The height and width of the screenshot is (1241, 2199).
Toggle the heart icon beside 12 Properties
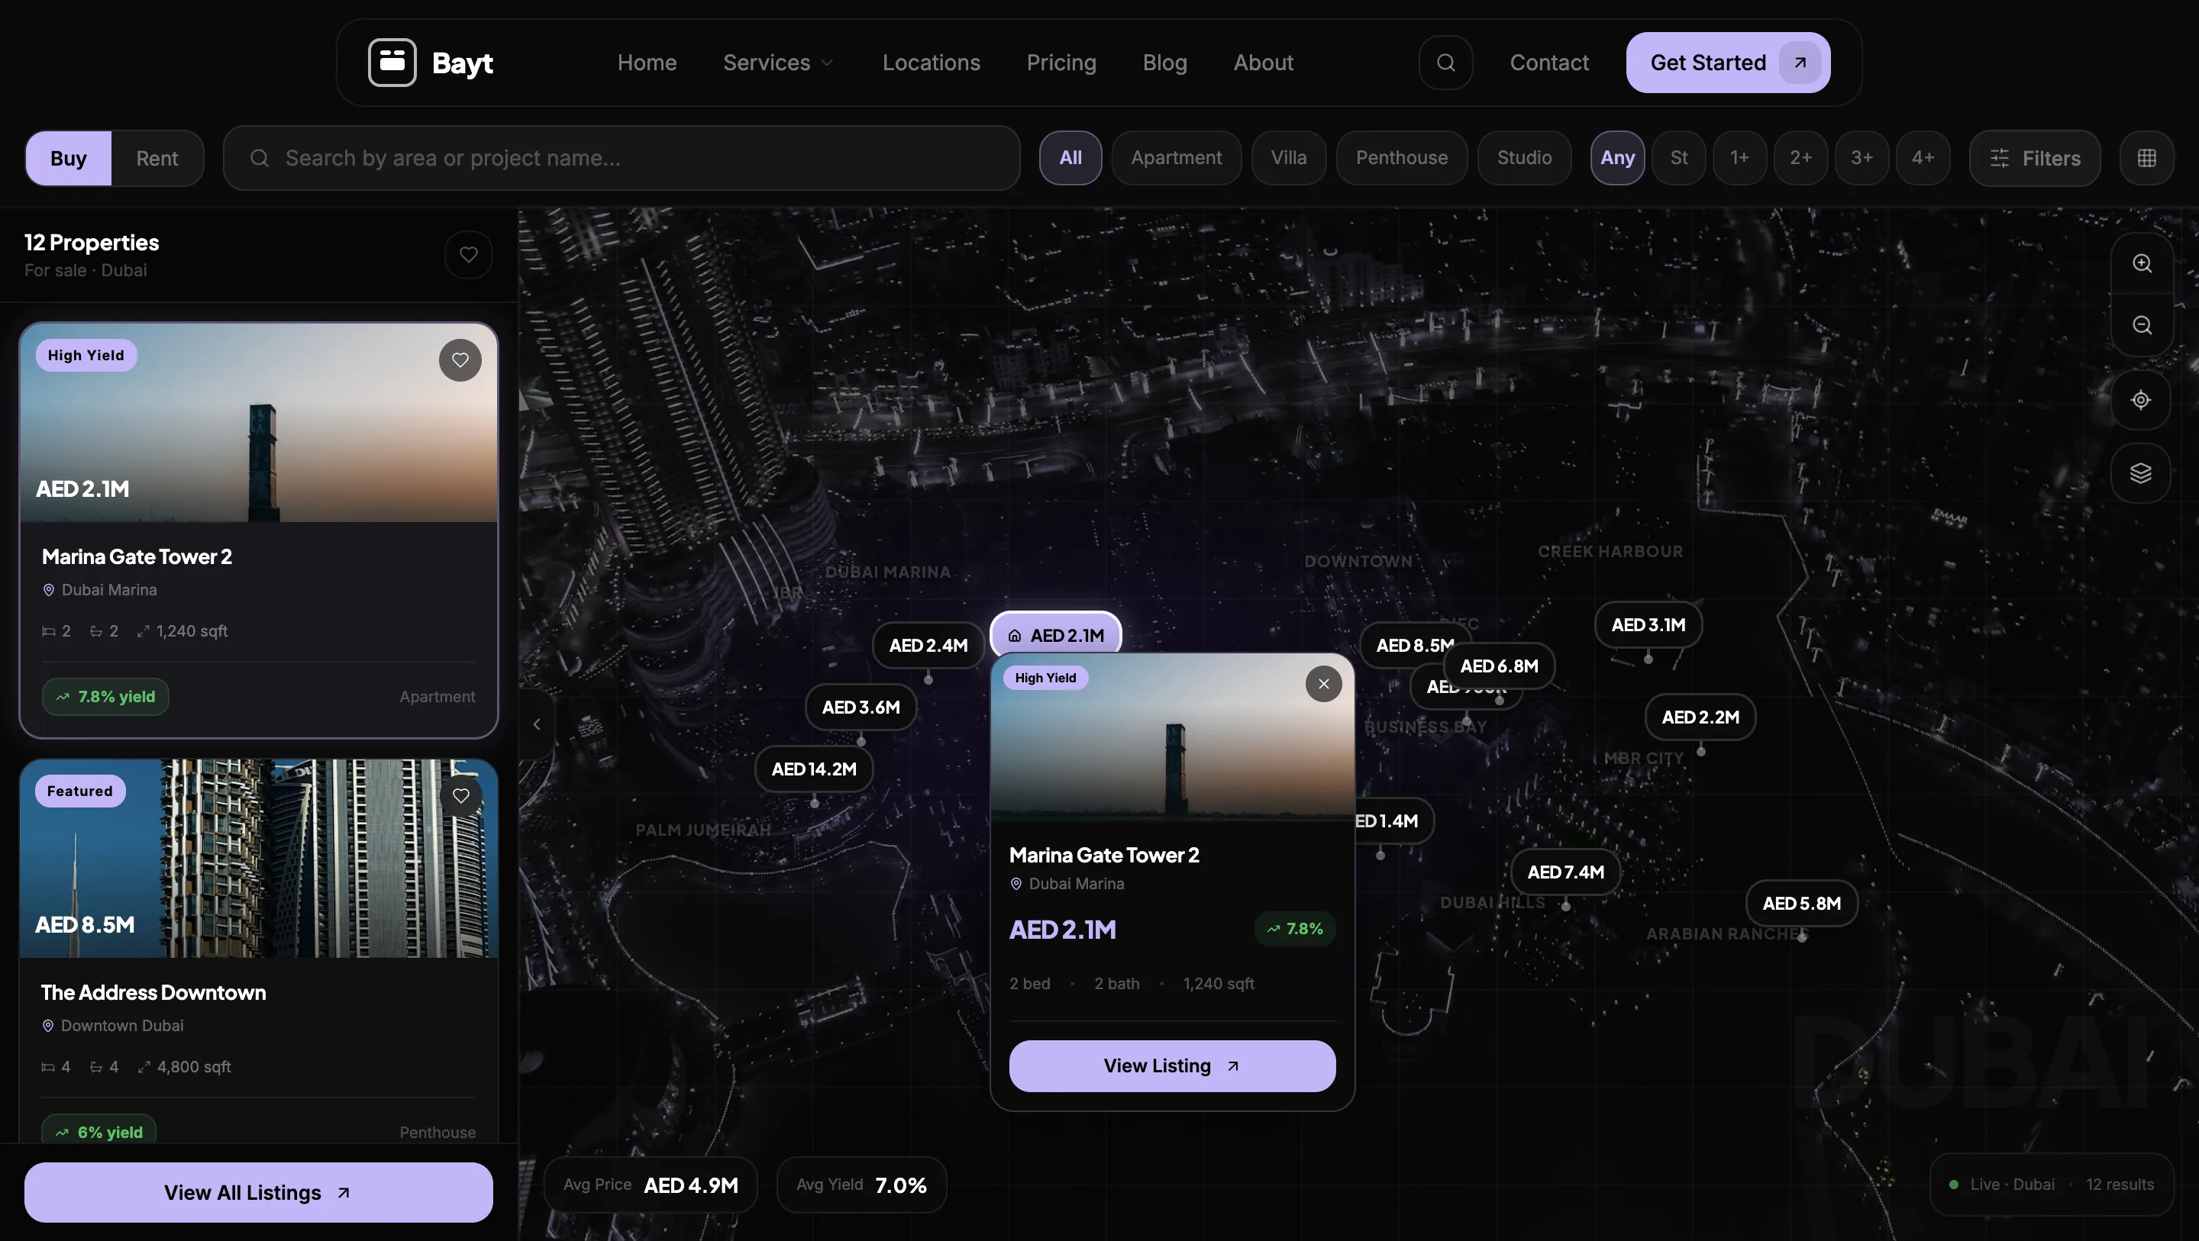pyautogui.click(x=469, y=254)
